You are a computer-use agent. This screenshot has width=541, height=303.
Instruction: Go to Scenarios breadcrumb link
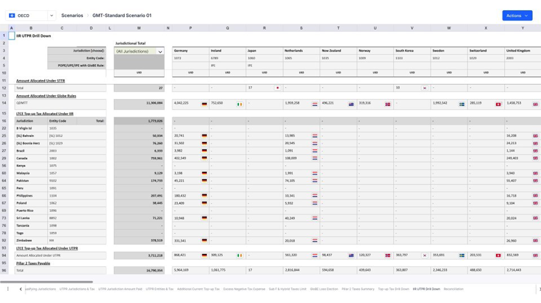pos(72,16)
